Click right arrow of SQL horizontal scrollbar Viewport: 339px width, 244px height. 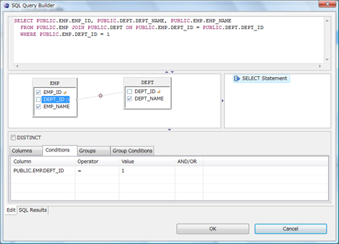[320, 66]
